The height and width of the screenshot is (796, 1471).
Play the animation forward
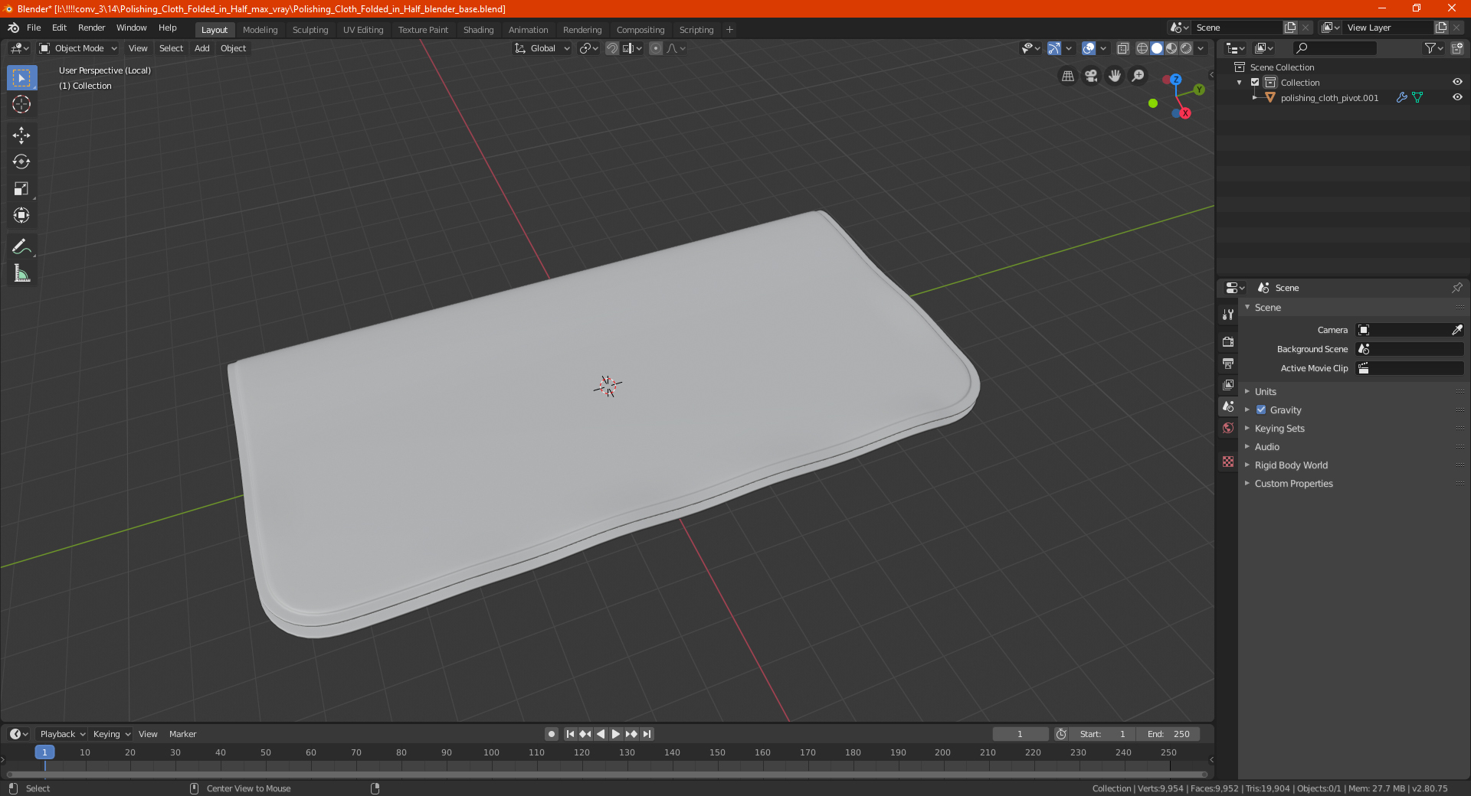pos(616,734)
